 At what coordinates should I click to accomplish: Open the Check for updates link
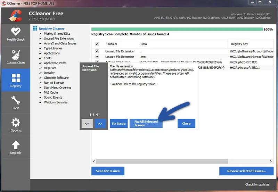[257, 184]
